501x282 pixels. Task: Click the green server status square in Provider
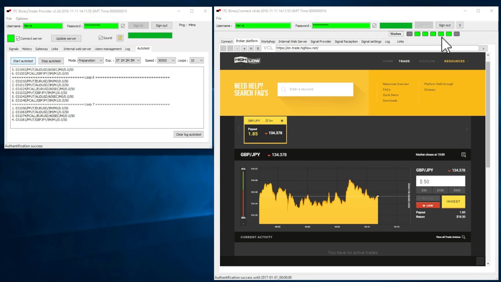(11, 38)
